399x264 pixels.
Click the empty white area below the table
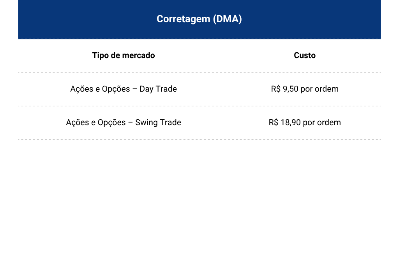click(x=199, y=201)
